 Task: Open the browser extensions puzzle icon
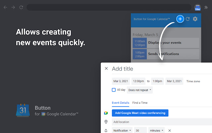point(206,7)
